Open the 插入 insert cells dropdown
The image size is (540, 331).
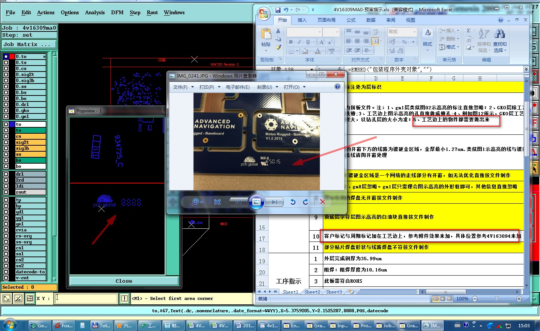[449, 31]
